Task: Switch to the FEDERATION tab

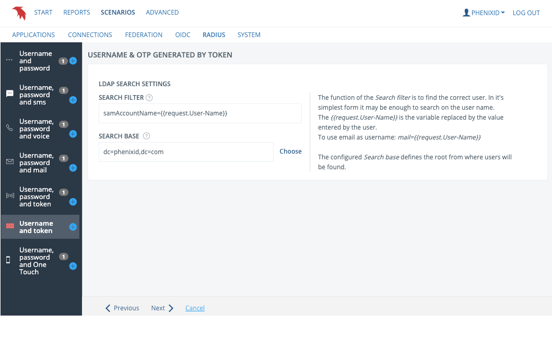Action: [144, 34]
